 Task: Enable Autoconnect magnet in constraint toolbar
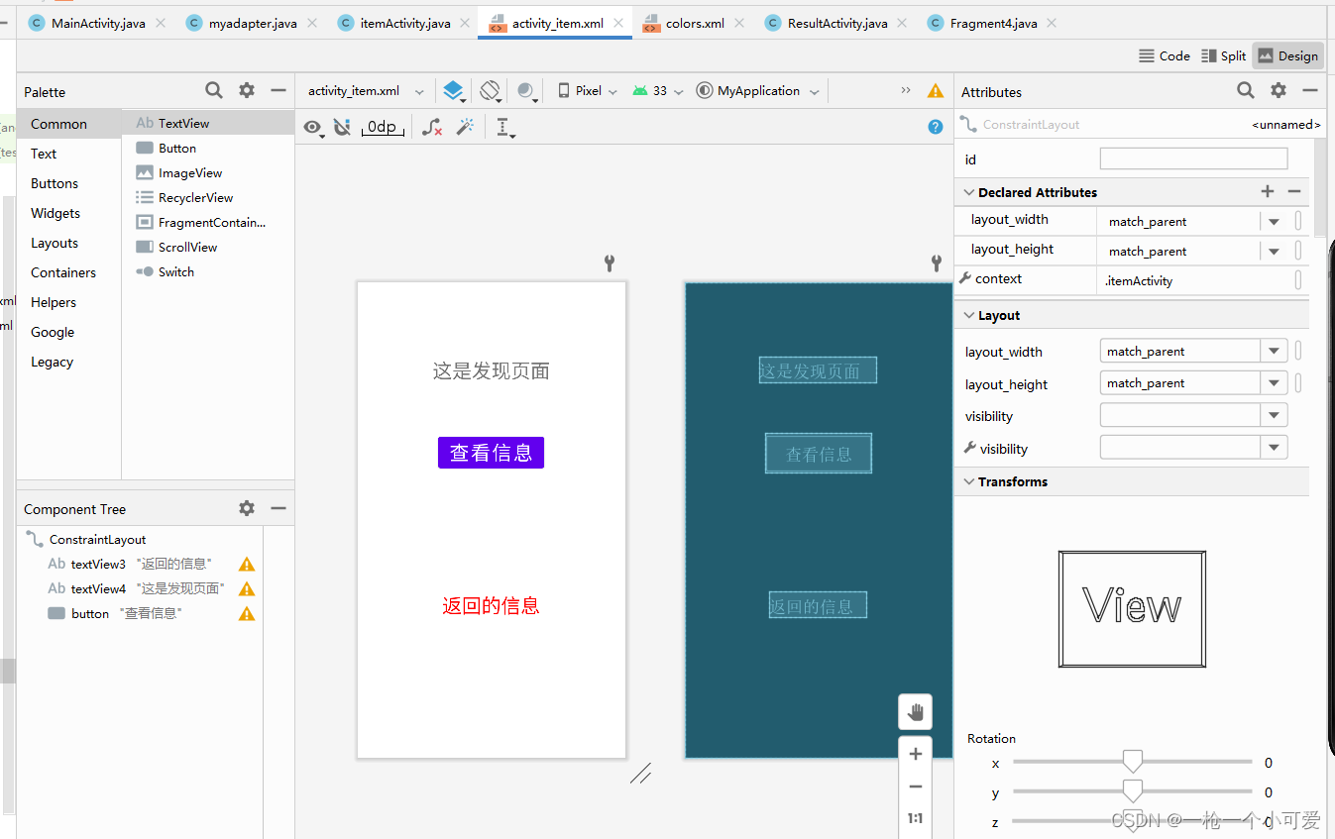click(x=342, y=127)
